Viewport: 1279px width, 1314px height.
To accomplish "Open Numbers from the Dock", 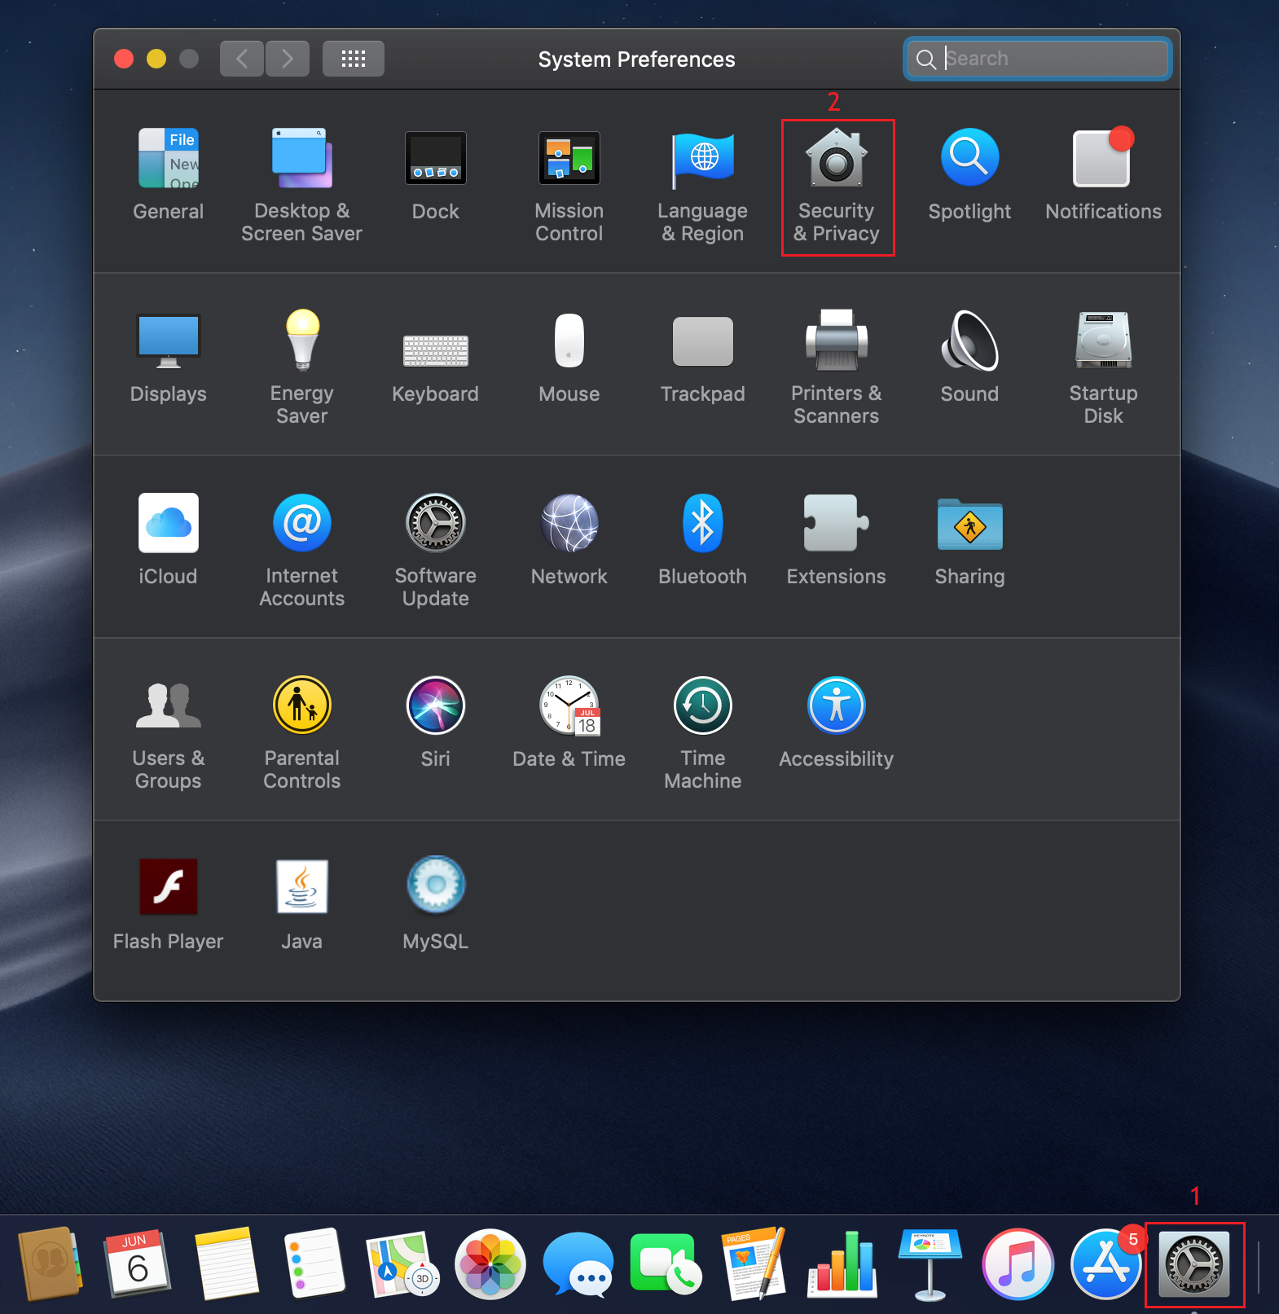I will click(x=842, y=1264).
